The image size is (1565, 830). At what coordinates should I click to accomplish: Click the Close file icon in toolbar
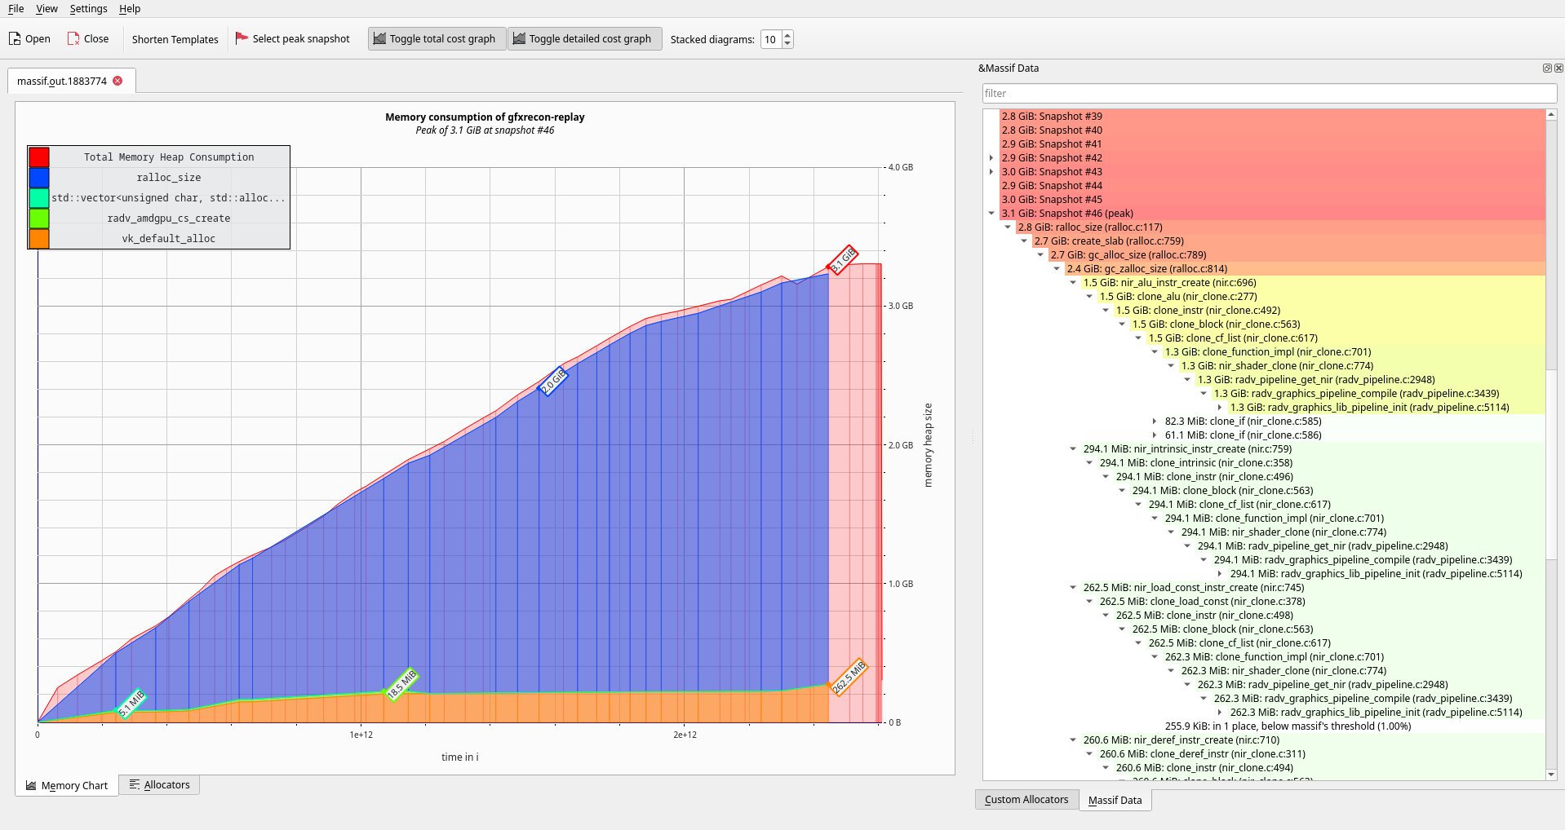73,39
